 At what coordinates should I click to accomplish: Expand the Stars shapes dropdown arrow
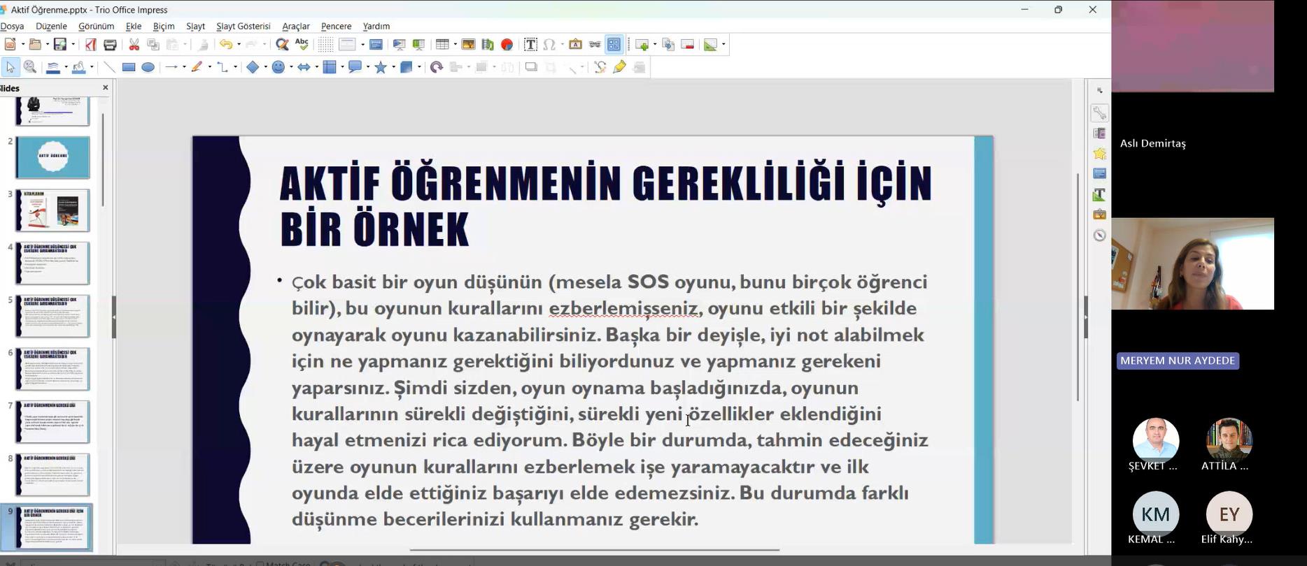(x=393, y=68)
